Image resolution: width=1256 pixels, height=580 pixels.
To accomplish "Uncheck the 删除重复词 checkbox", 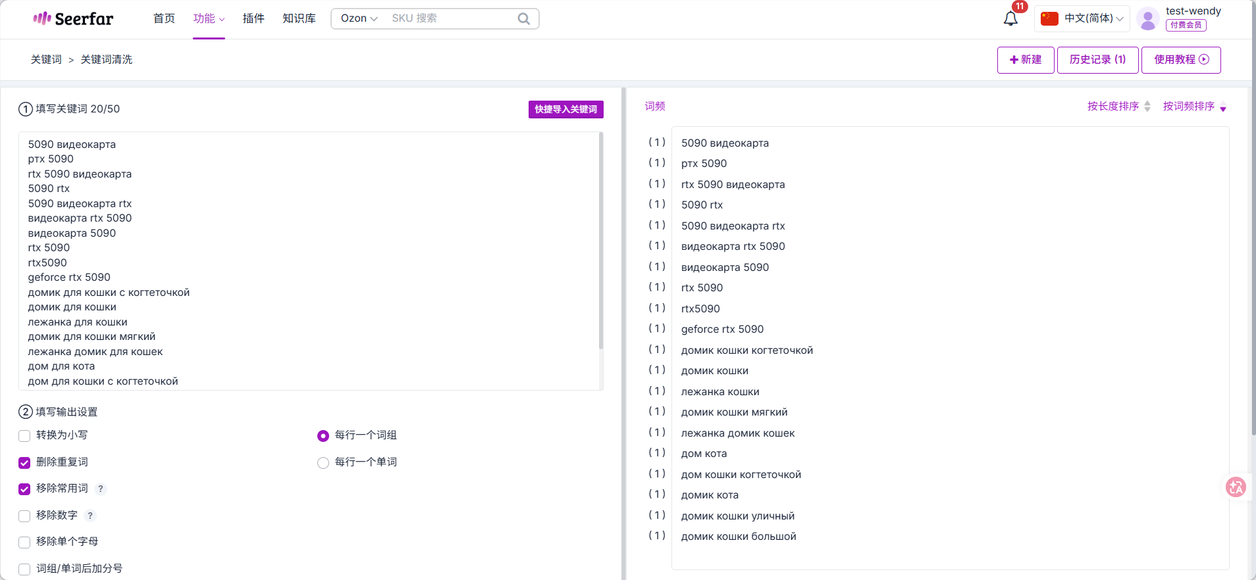I will [24, 463].
